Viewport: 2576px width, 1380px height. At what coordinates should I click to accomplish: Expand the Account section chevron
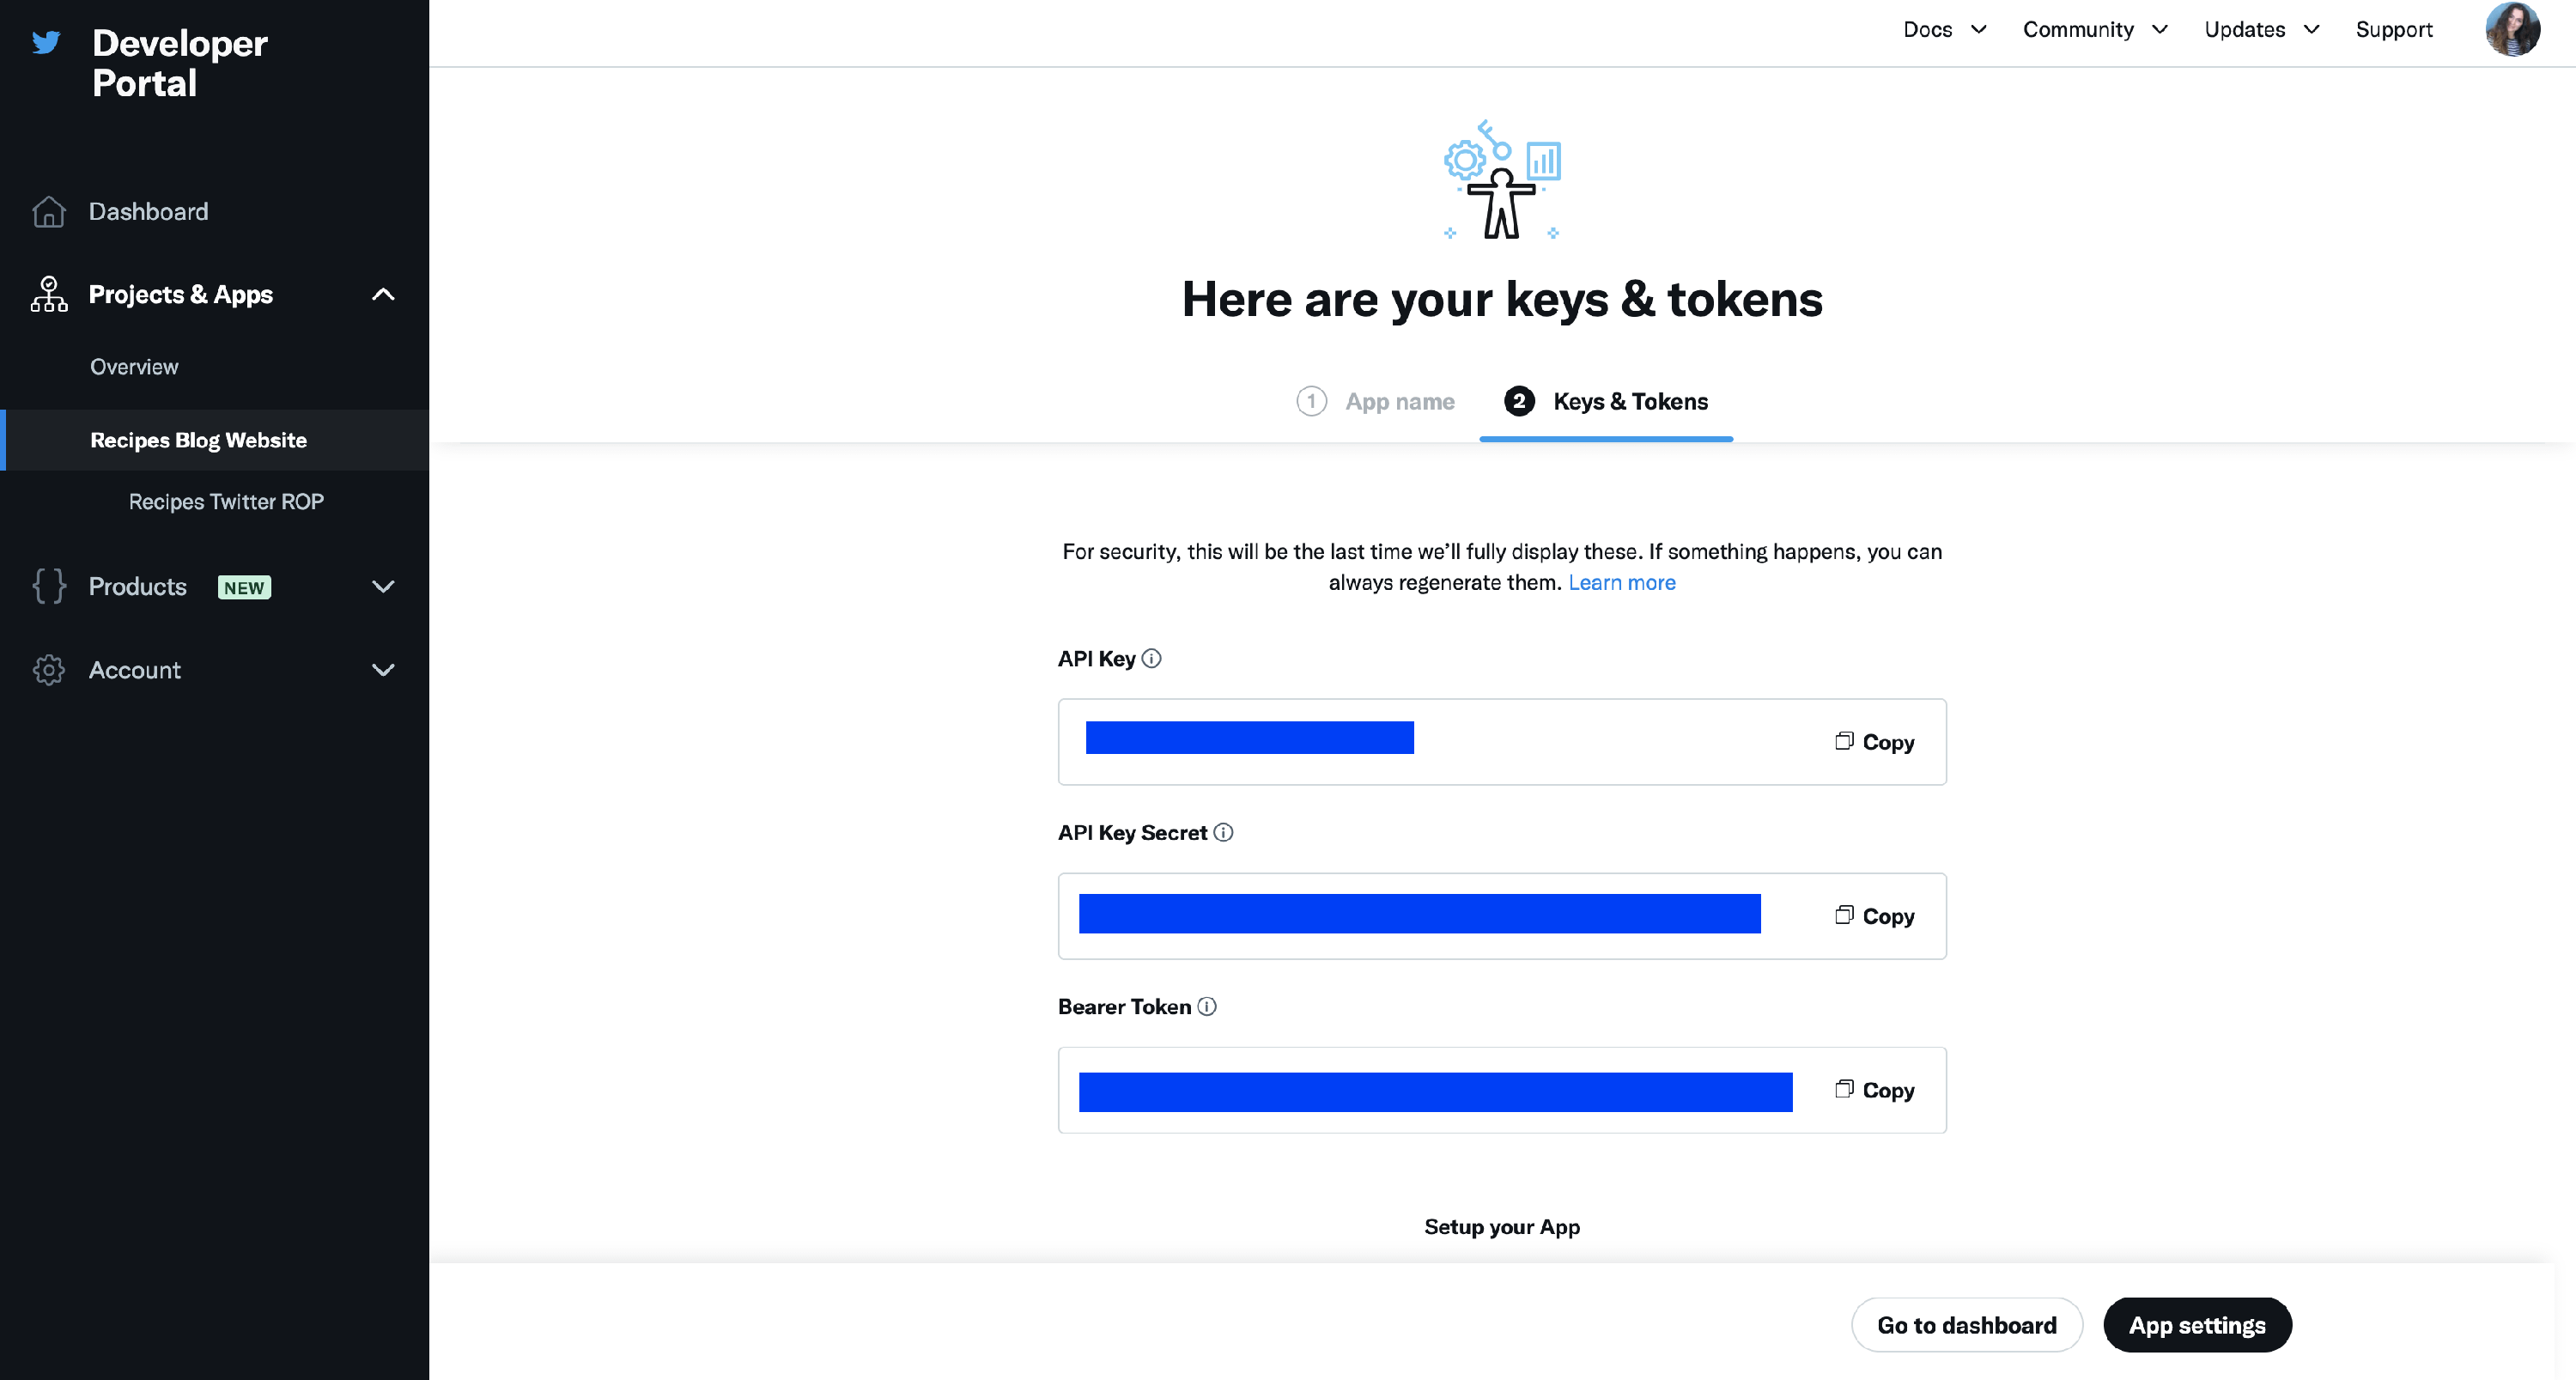pos(383,670)
